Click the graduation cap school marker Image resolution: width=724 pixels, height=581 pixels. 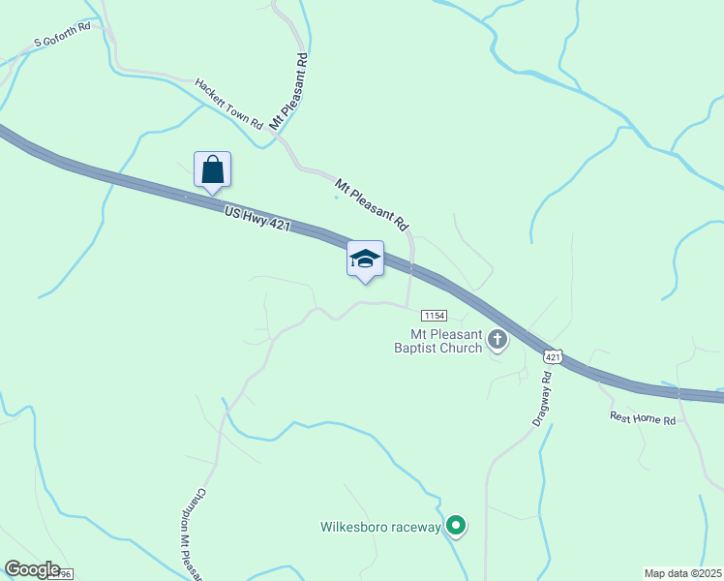[x=365, y=260]
